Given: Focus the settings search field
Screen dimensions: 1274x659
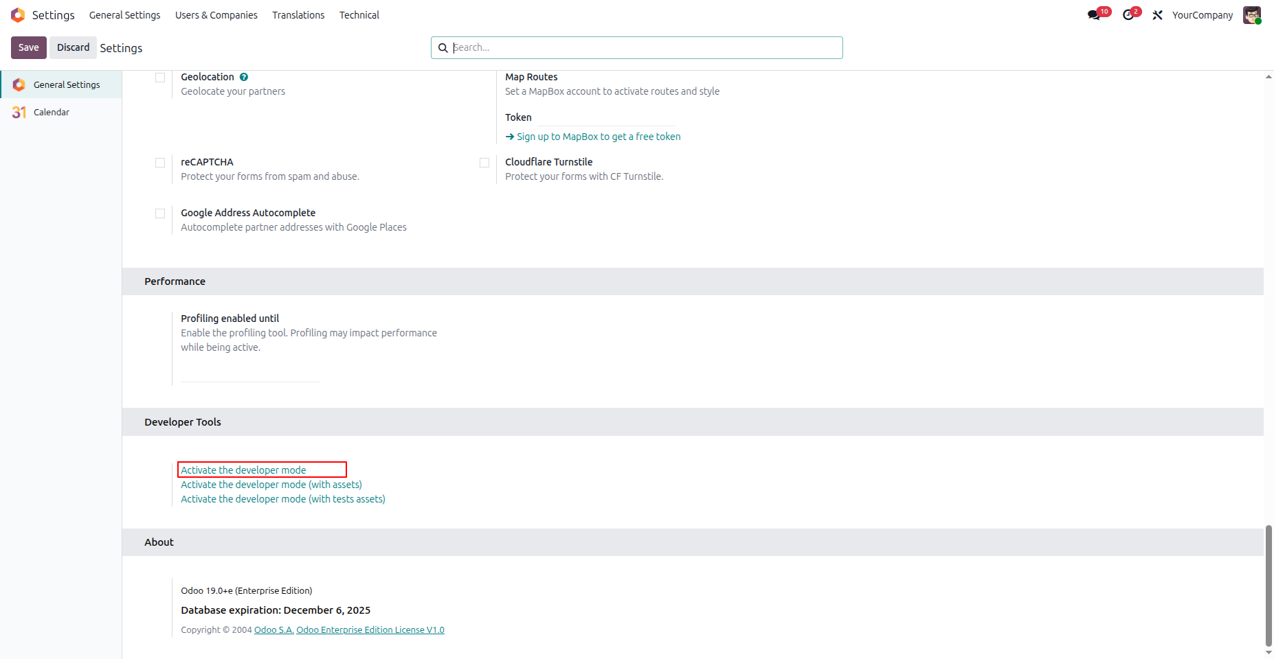Looking at the screenshot, I should pos(637,48).
